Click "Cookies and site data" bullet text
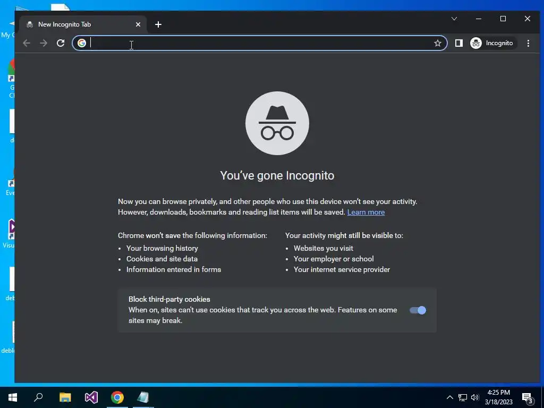 click(x=162, y=259)
